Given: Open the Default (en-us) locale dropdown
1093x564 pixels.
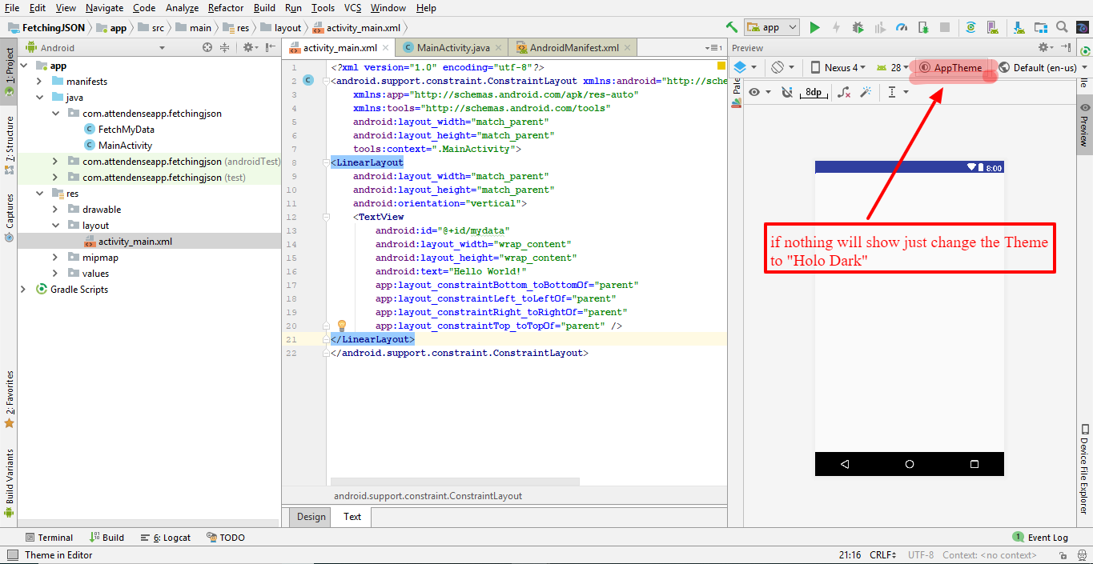Looking at the screenshot, I should 1043,68.
